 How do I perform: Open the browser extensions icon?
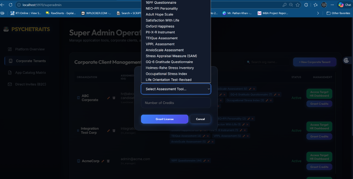tap(306, 5)
